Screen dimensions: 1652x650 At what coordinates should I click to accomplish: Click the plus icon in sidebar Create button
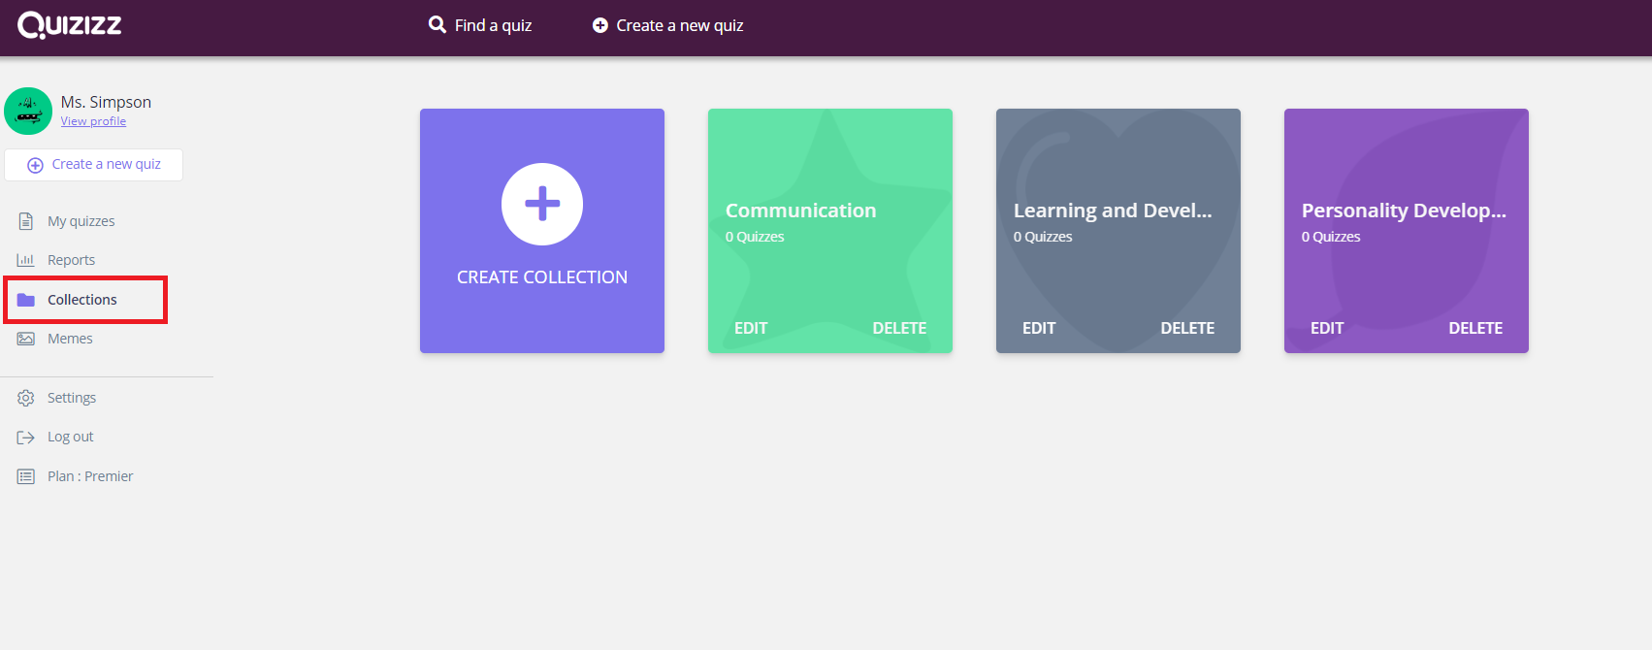35,165
